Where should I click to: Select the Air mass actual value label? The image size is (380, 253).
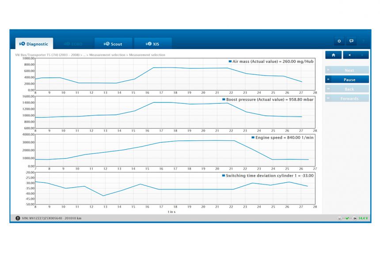click(273, 61)
